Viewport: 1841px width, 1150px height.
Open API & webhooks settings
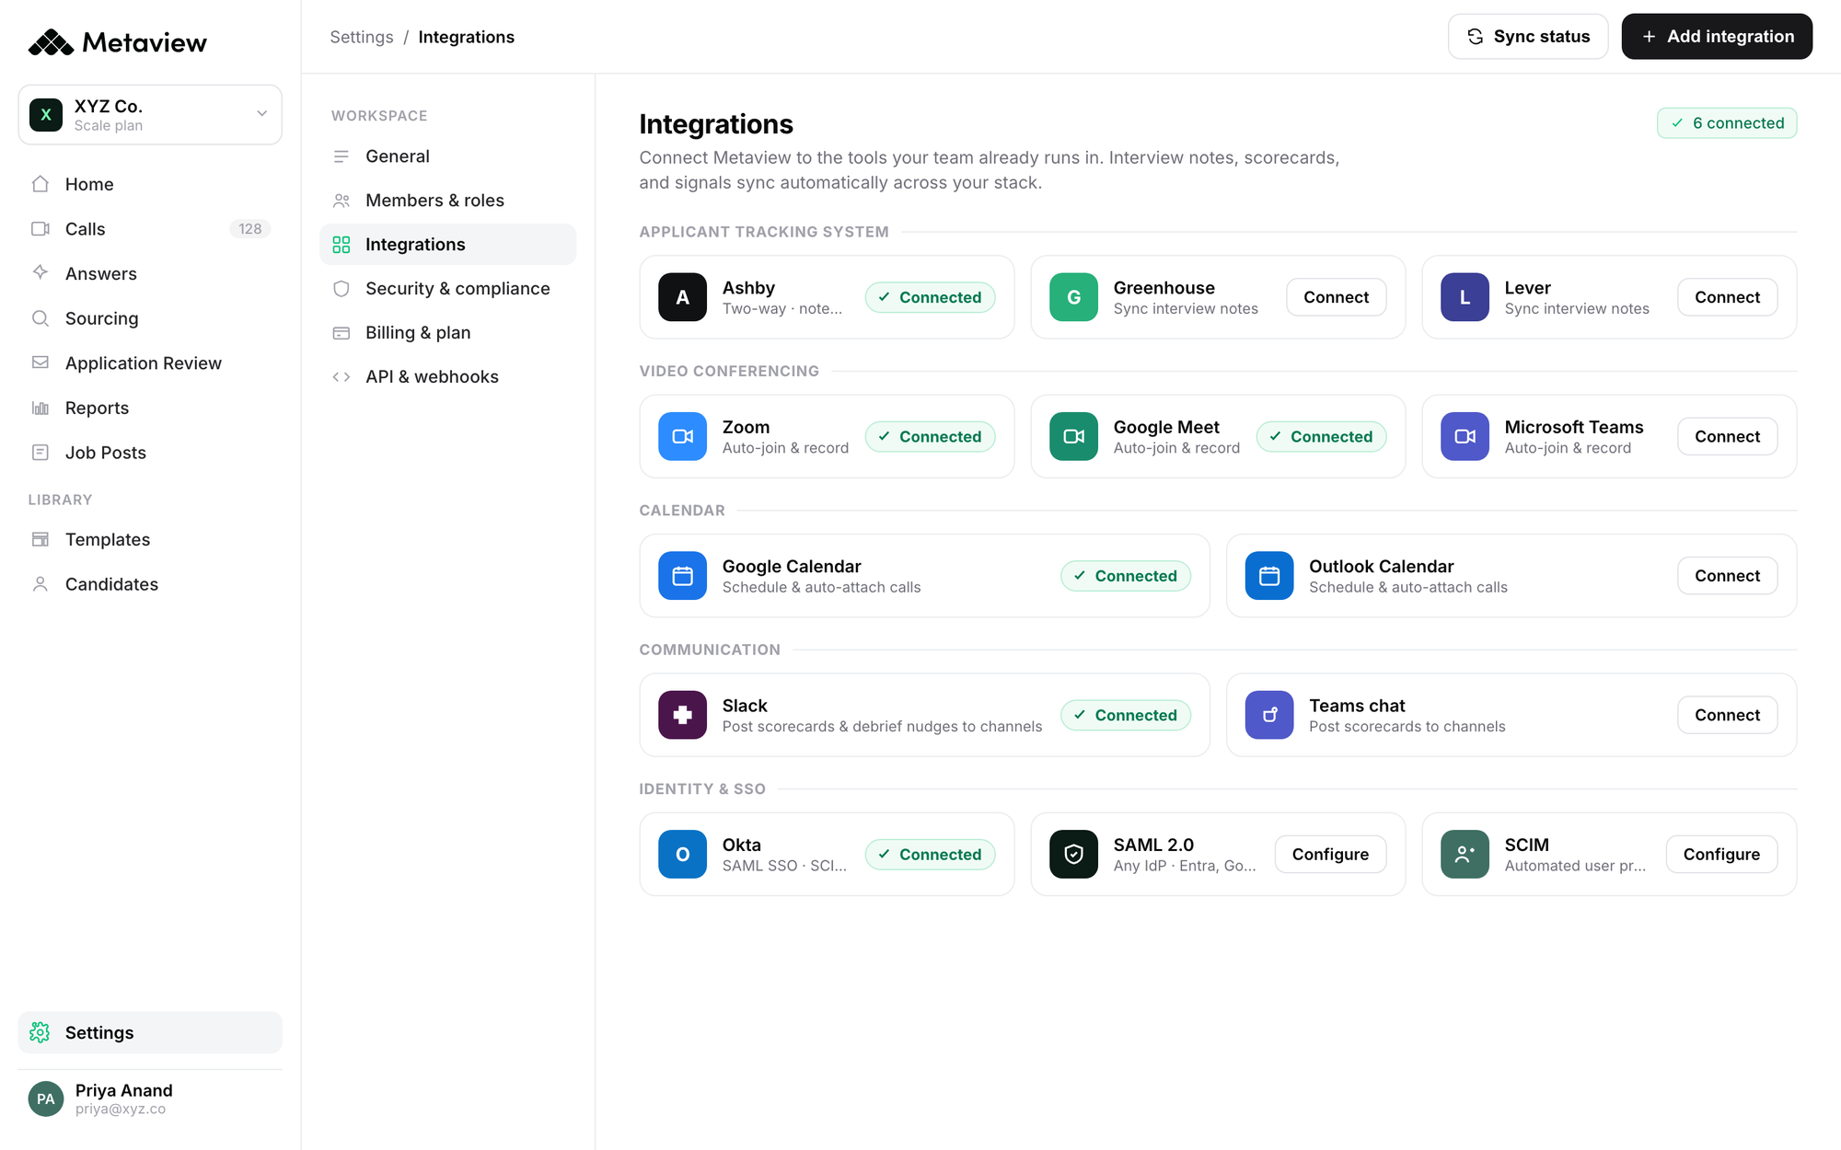(447, 377)
